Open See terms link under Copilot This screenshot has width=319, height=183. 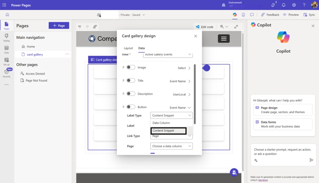click(263, 180)
